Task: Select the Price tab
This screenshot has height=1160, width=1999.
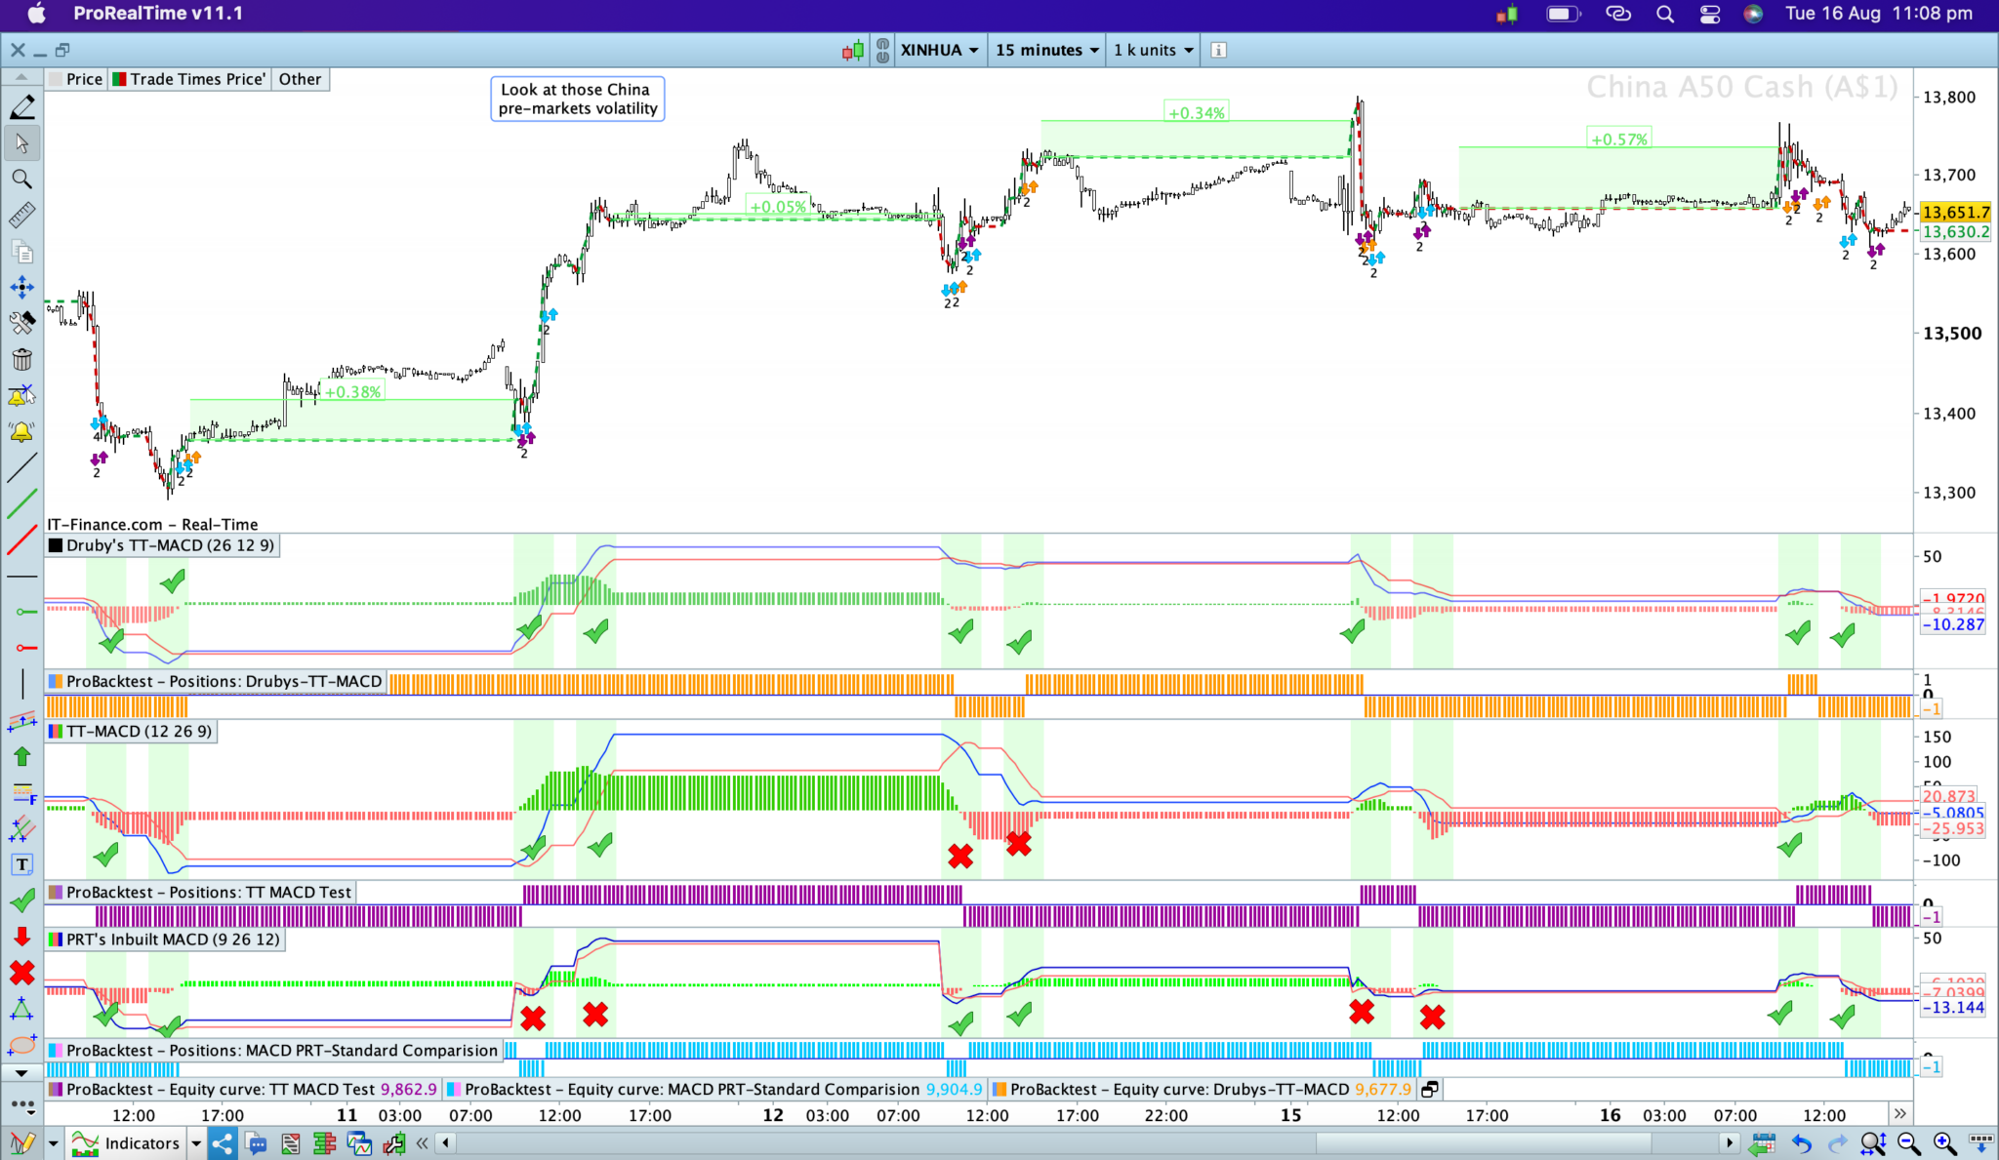Action: 76,79
